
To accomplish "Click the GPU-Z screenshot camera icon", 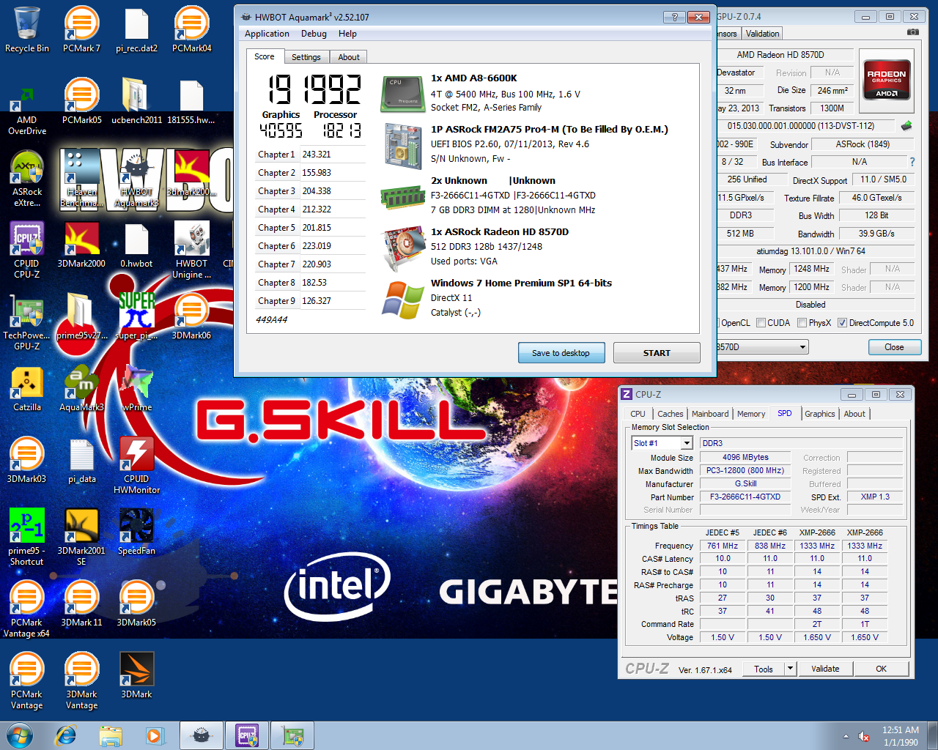I will pyautogui.click(x=912, y=33).
